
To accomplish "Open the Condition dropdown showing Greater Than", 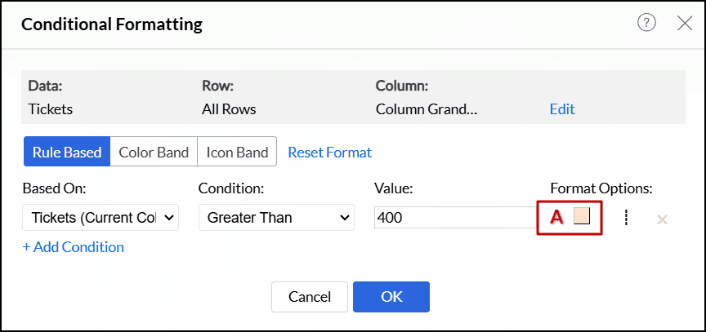I will click(x=276, y=218).
